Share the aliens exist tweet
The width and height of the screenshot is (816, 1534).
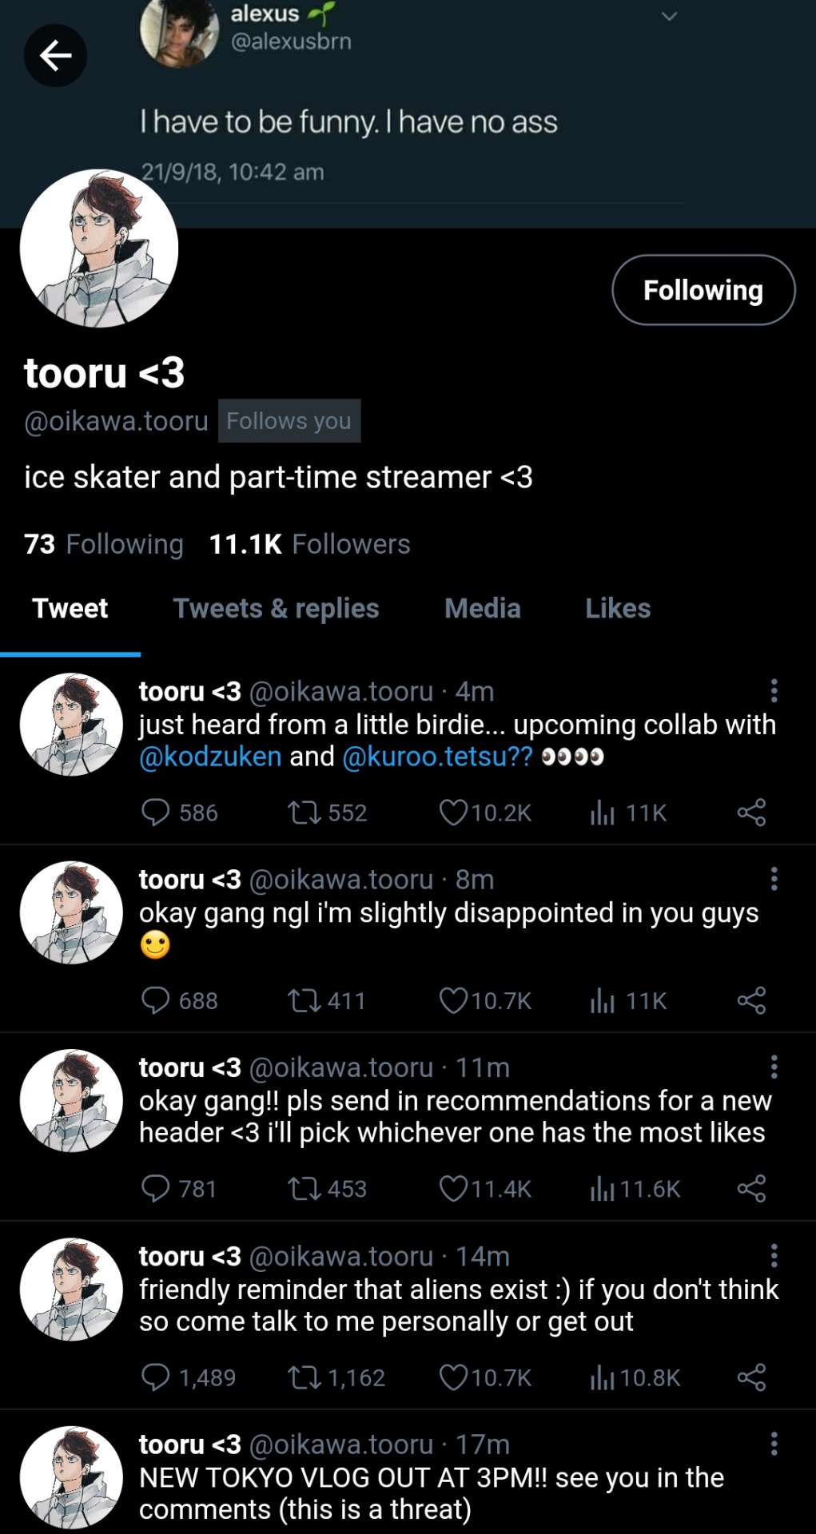tap(751, 1377)
